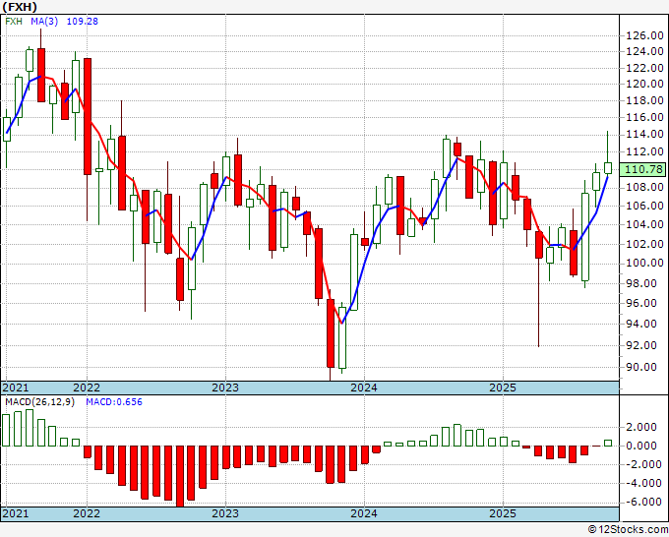Click the MACD:0.656 value label
The height and width of the screenshot is (537, 669).
pos(114,402)
